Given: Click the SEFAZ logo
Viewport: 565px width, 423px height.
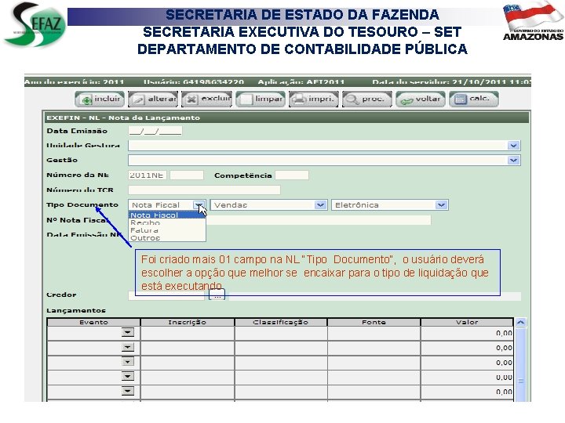Looking at the screenshot, I should tap(35, 24).
